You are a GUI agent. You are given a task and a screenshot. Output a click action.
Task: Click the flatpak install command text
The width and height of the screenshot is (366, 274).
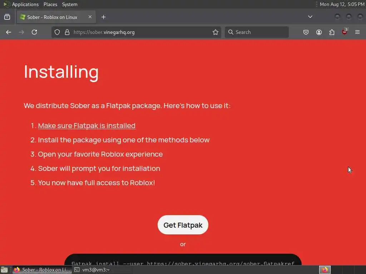click(183, 264)
